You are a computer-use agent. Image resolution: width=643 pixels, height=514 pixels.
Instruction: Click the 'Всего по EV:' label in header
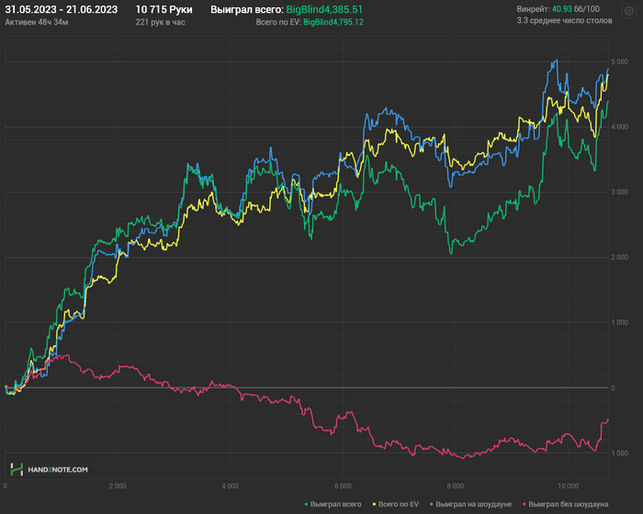278,22
